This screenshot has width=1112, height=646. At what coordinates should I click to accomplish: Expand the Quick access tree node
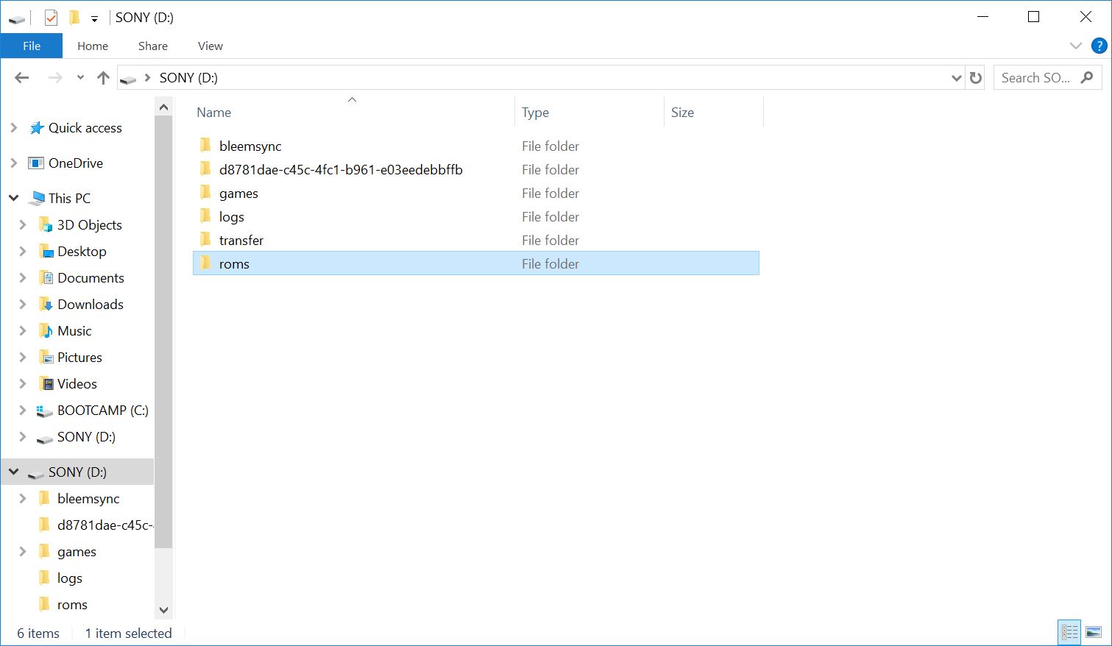[x=14, y=128]
